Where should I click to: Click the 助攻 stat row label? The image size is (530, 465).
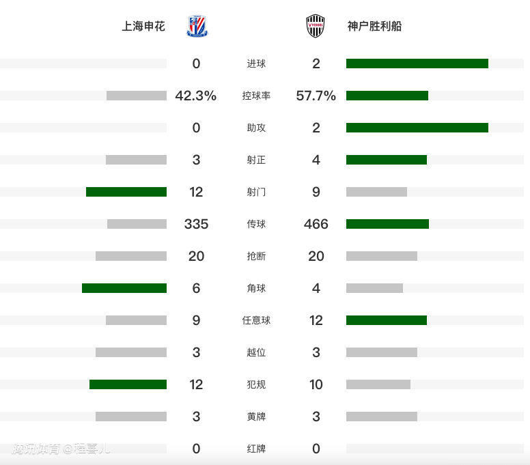point(256,128)
